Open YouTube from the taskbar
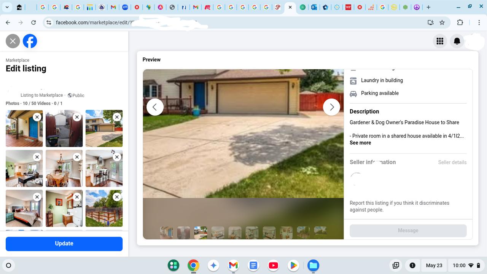This screenshot has height=274, width=487. click(x=273, y=265)
